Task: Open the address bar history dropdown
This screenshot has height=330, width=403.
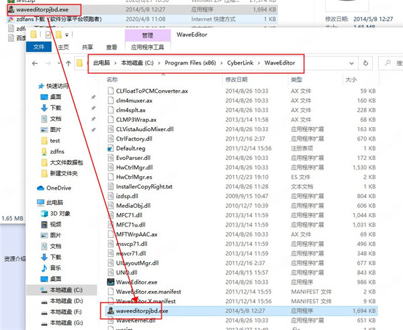Action: (351, 63)
